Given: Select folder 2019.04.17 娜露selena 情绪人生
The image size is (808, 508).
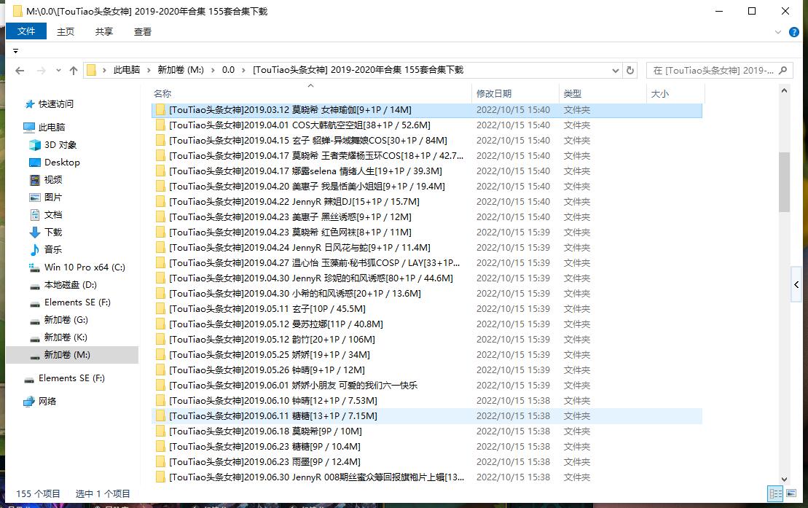Looking at the screenshot, I should click(427, 171).
